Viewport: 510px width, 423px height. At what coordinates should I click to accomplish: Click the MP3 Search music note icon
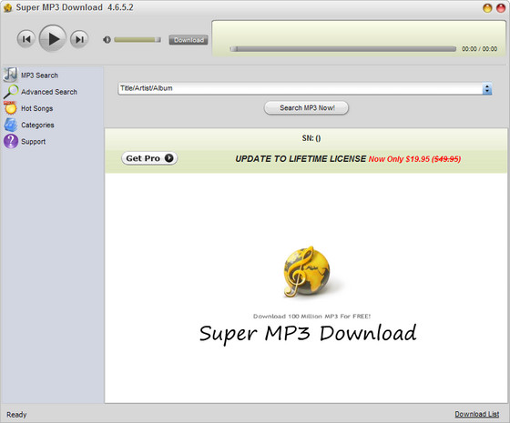(x=10, y=75)
